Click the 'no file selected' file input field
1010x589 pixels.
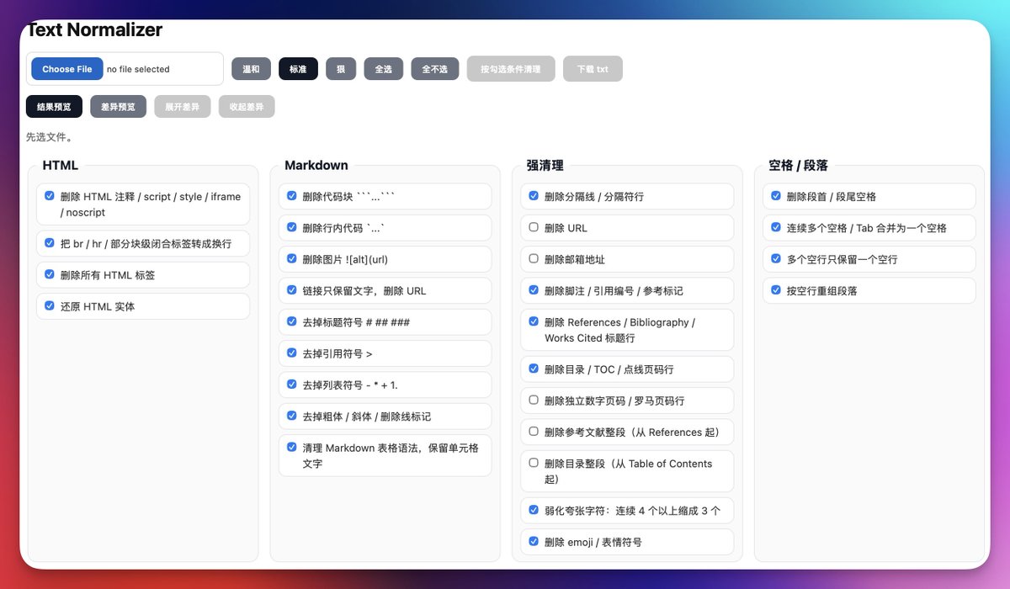coord(125,69)
